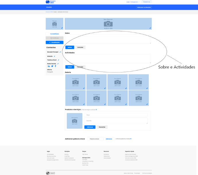Click Descartar in Produtos e Serviços
Viewport: 198px width, 175px height.
(x=102, y=127)
